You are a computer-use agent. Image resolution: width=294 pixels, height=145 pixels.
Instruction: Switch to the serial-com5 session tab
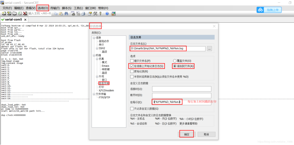pyautogui.click(x=13, y=20)
